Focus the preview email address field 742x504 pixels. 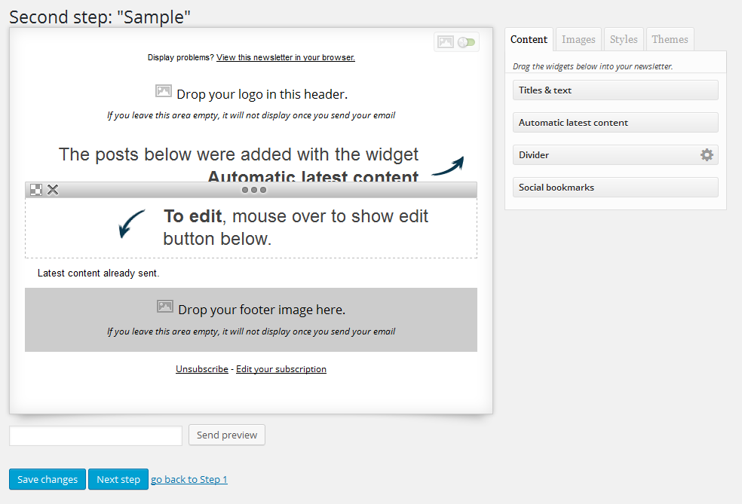pyautogui.click(x=96, y=435)
